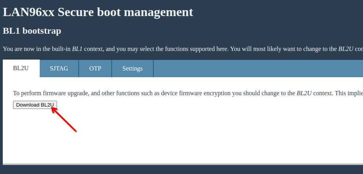Click the active BL2U tab
Screen dimensions: 363x174
tap(21, 69)
